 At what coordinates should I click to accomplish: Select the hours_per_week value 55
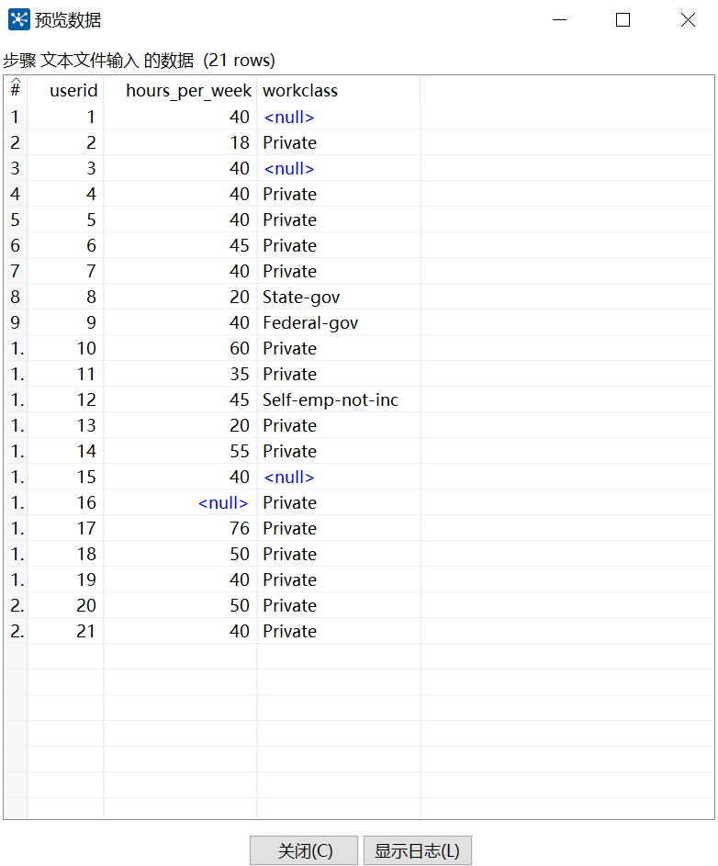click(x=181, y=451)
